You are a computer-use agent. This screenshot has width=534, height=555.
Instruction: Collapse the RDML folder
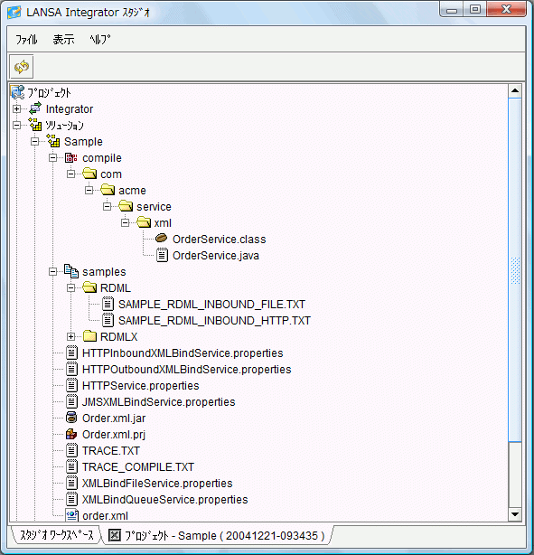click(70, 288)
